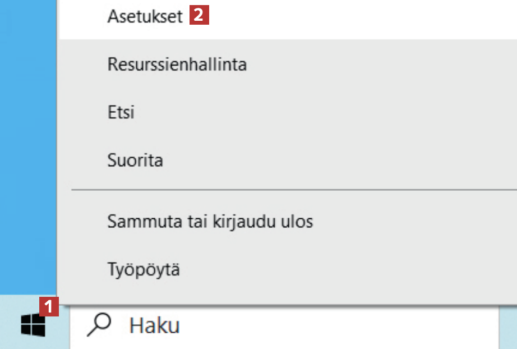Image resolution: width=517 pixels, height=349 pixels.
Task: Select the Suorita menu item
Action: 135,160
